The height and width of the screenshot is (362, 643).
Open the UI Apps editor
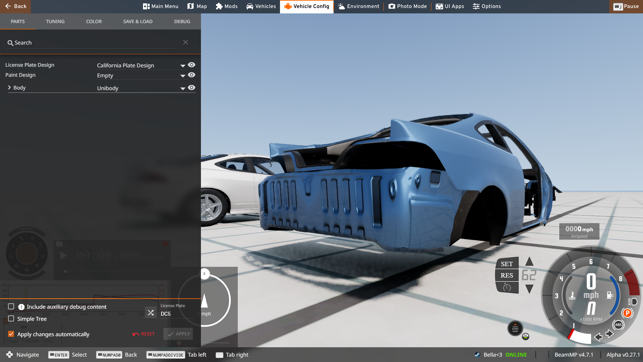450,6
